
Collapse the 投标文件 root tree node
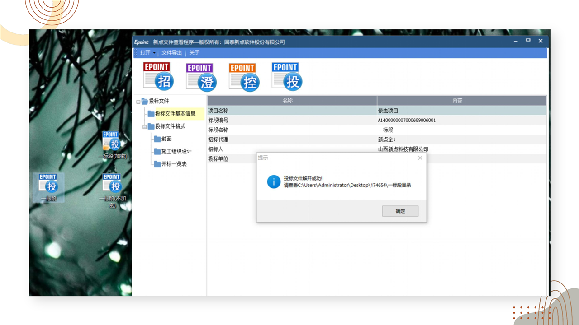pos(138,102)
